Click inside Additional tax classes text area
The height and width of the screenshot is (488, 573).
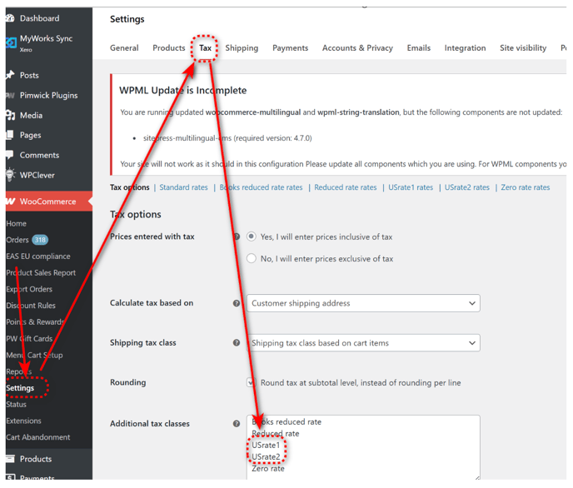click(x=363, y=447)
